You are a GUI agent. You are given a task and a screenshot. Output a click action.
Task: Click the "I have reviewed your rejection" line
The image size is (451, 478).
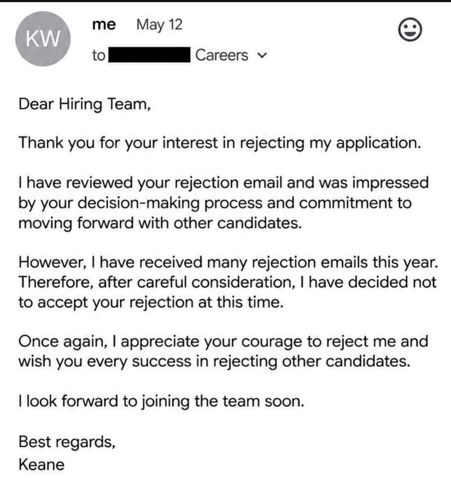click(223, 183)
